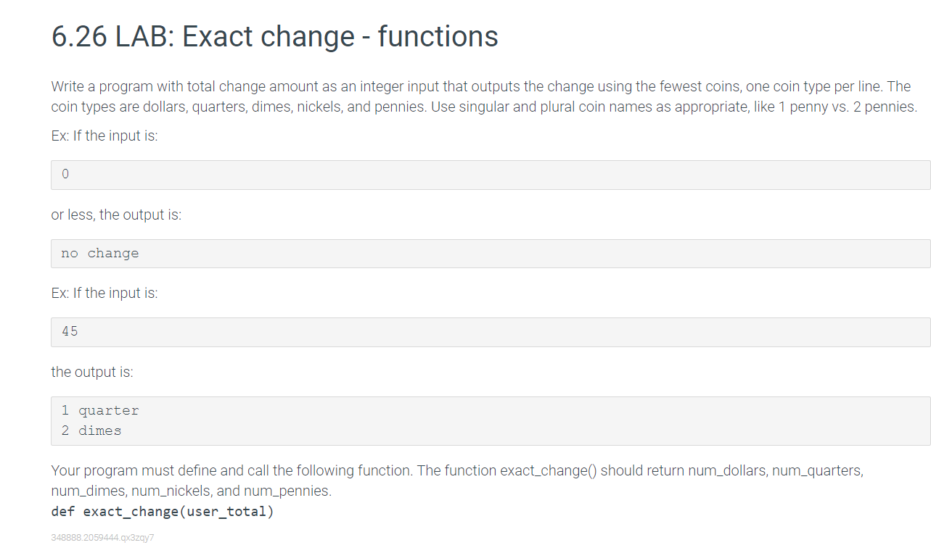Click the '2 dimes' output line
931x553 pixels.
click(91, 431)
